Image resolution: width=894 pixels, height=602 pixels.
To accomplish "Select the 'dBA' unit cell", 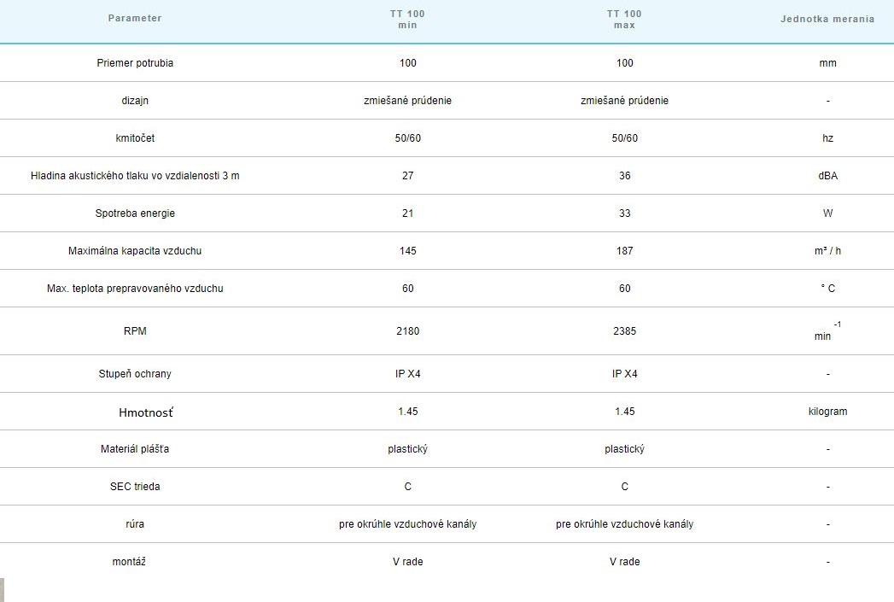I will click(x=827, y=176).
